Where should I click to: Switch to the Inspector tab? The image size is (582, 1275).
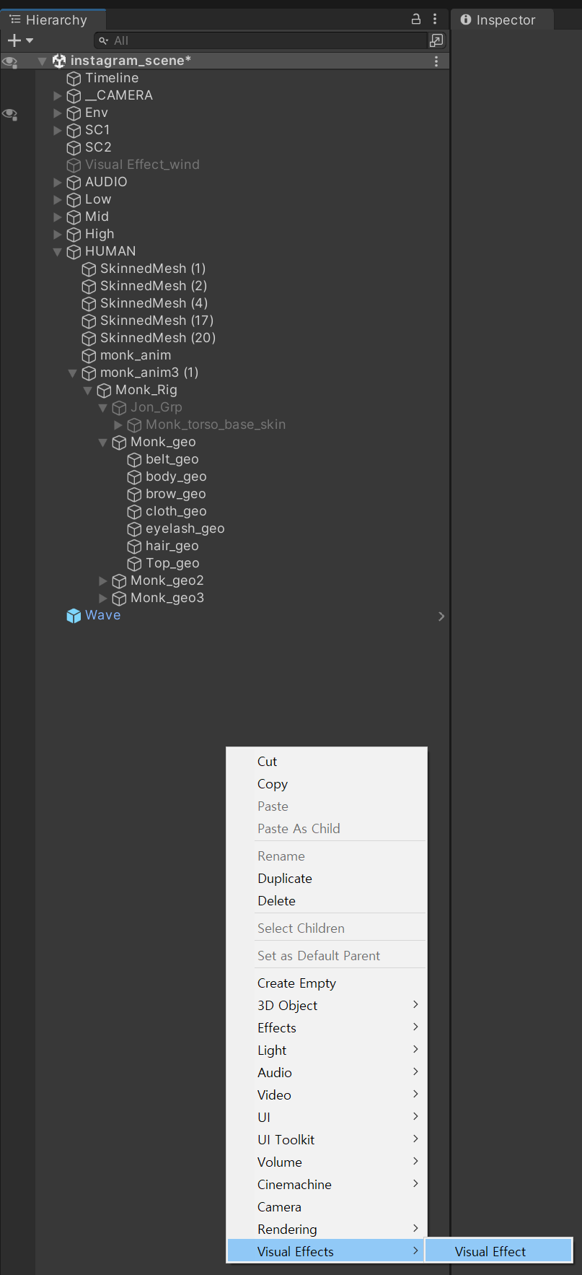(503, 20)
